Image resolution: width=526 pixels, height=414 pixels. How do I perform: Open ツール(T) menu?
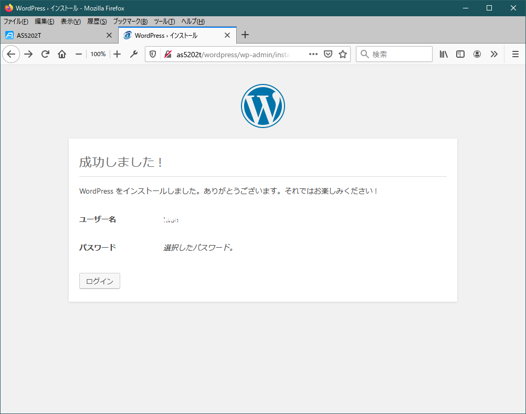point(164,22)
